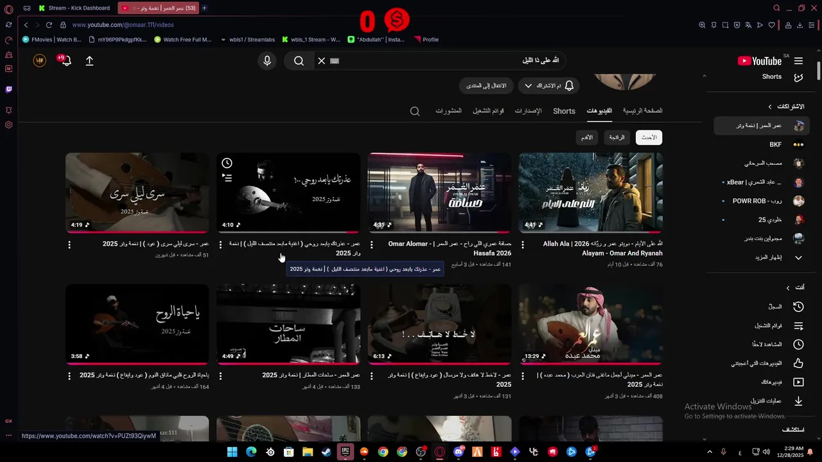The width and height of the screenshot is (822, 462).
Task: Expand الاشتراكات subscriptions section chevron
Action: [770, 107]
